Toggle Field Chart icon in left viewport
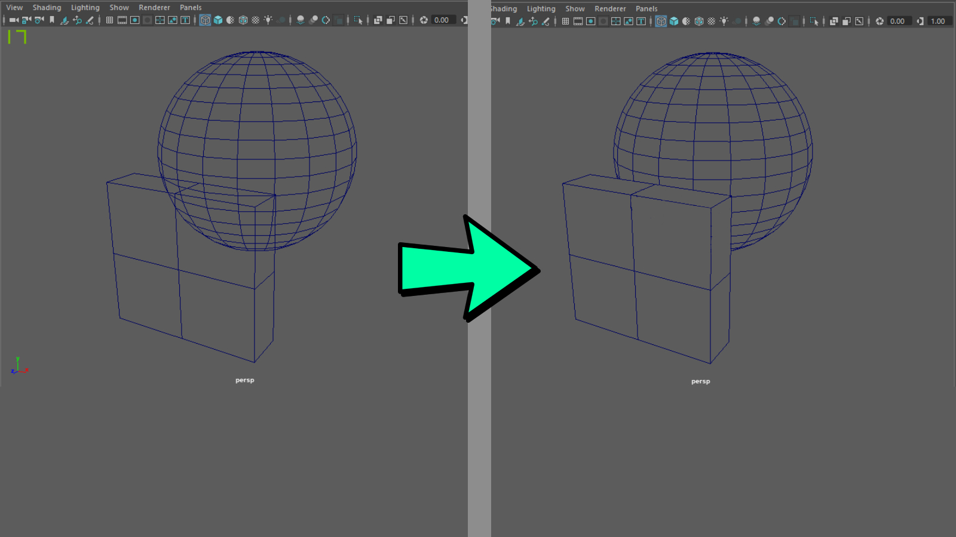This screenshot has width=956, height=537. tap(160, 20)
